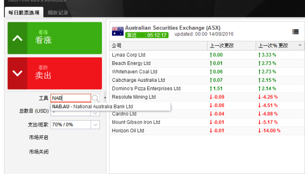Sort by the 上一次更改 column header
This screenshot has width=305, height=174.
click(x=231, y=46)
